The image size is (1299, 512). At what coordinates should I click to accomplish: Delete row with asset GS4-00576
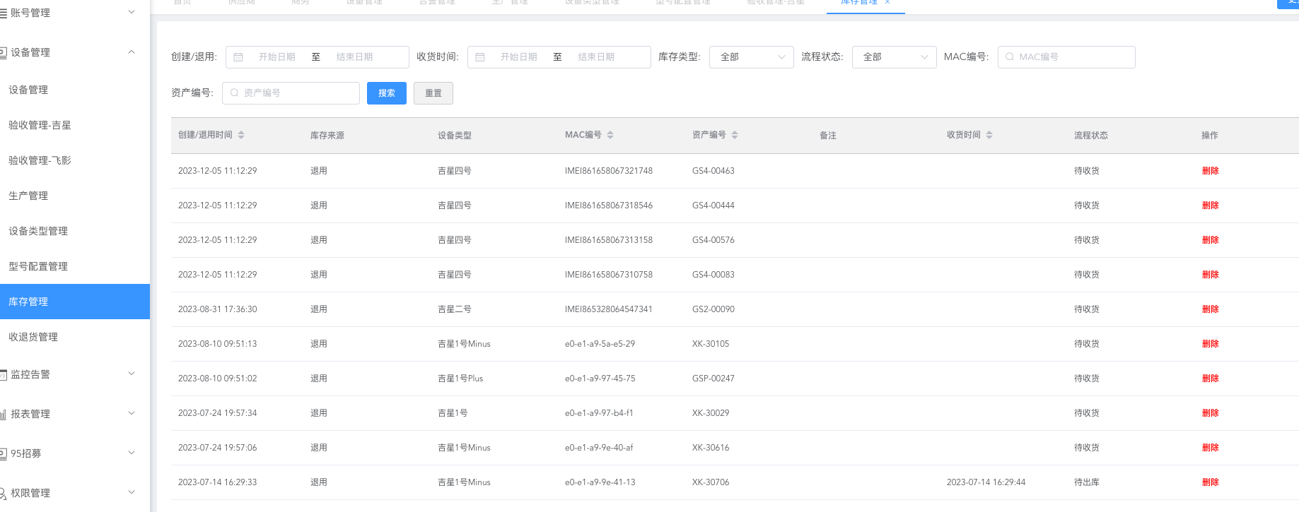1210,240
